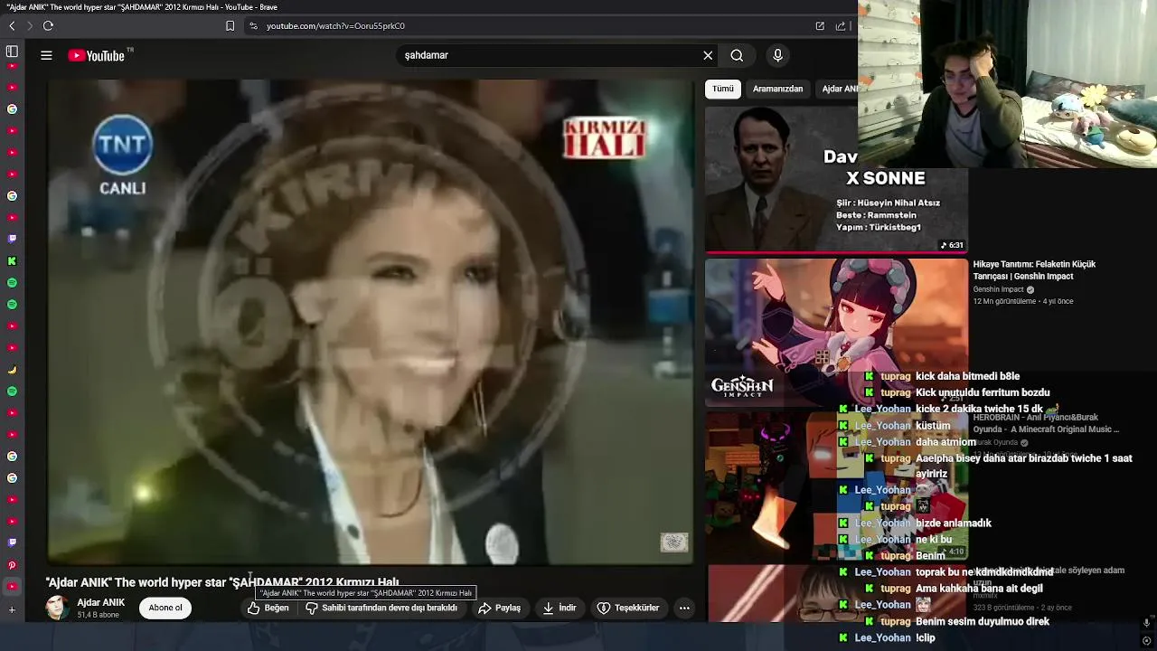Click the forward navigation arrow
Image resolution: width=1157 pixels, height=651 pixels.
point(29,26)
